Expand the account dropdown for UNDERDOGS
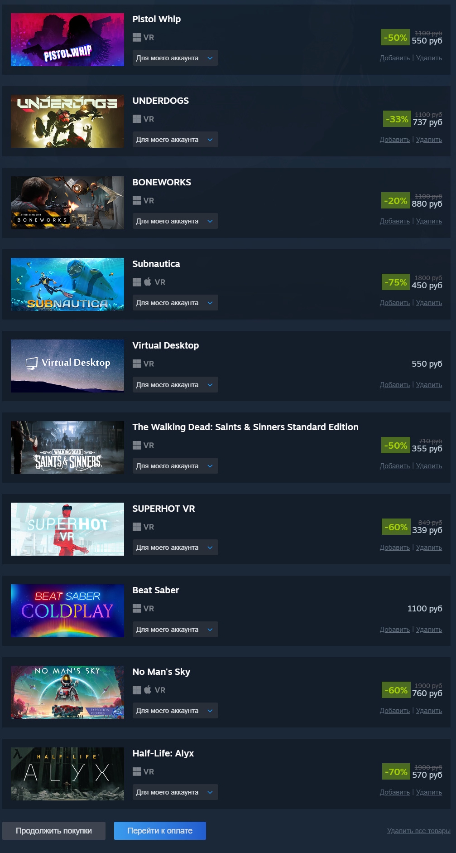 coord(175,140)
